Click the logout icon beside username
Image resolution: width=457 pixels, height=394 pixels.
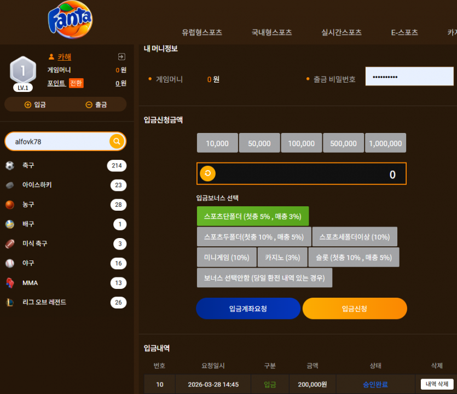coord(122,56)
